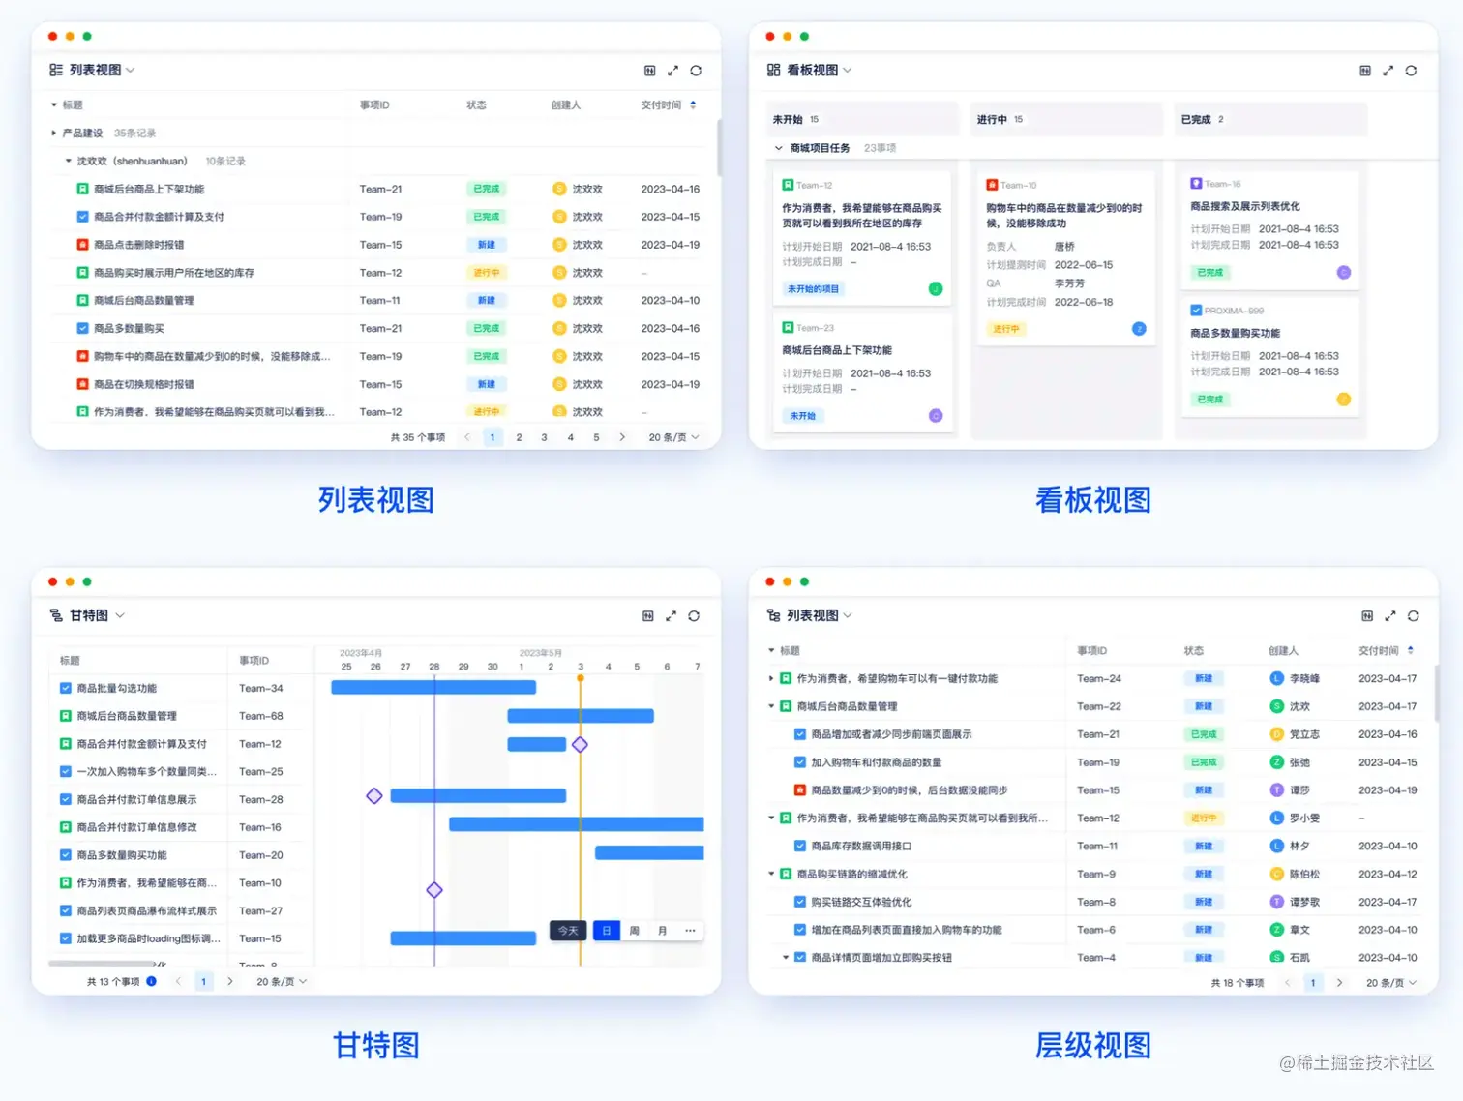The height and width of the screenshot is (1101, 1463).
Task: Click red bug icon of 商品点击删除时报错 row
Action: click(83, 245)
